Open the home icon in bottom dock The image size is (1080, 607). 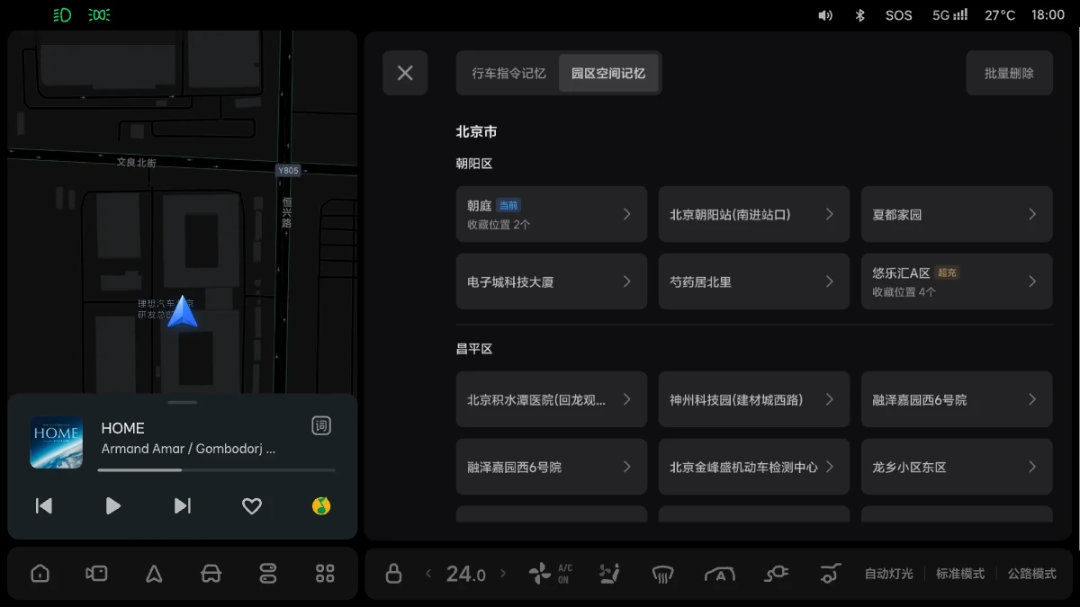(x=40, y=574)
